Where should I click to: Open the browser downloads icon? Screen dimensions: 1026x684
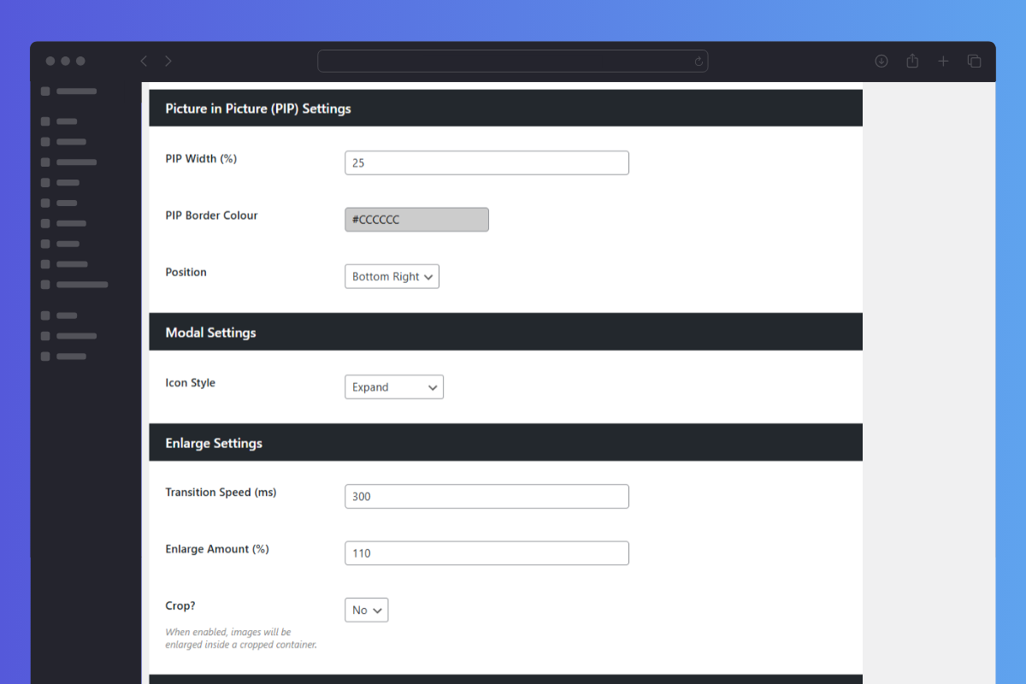coord(882,61)
